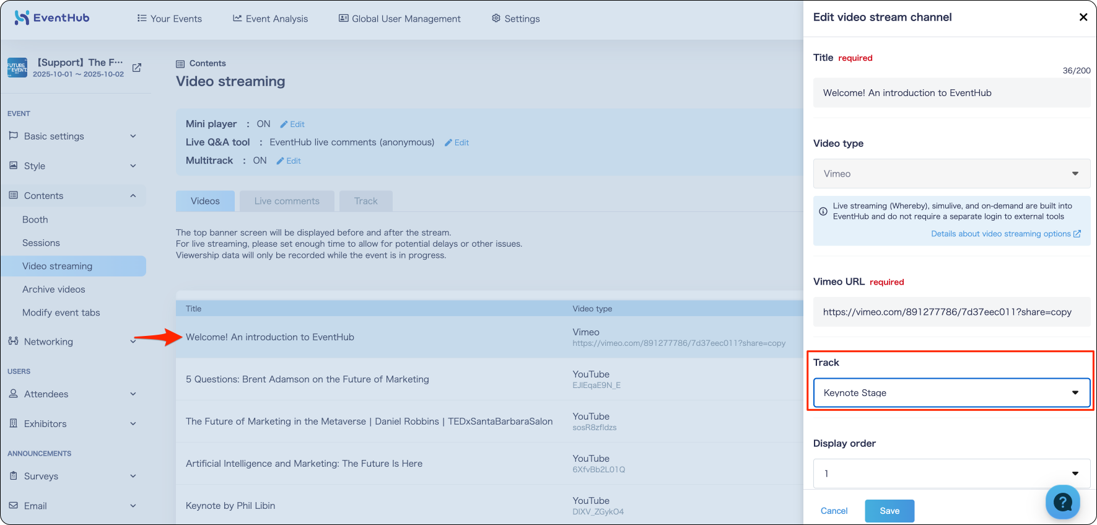The width and height of the screenshot is (1097, 525).
Task: Click the Style image icon in sidebar
Action: (13, 165)
